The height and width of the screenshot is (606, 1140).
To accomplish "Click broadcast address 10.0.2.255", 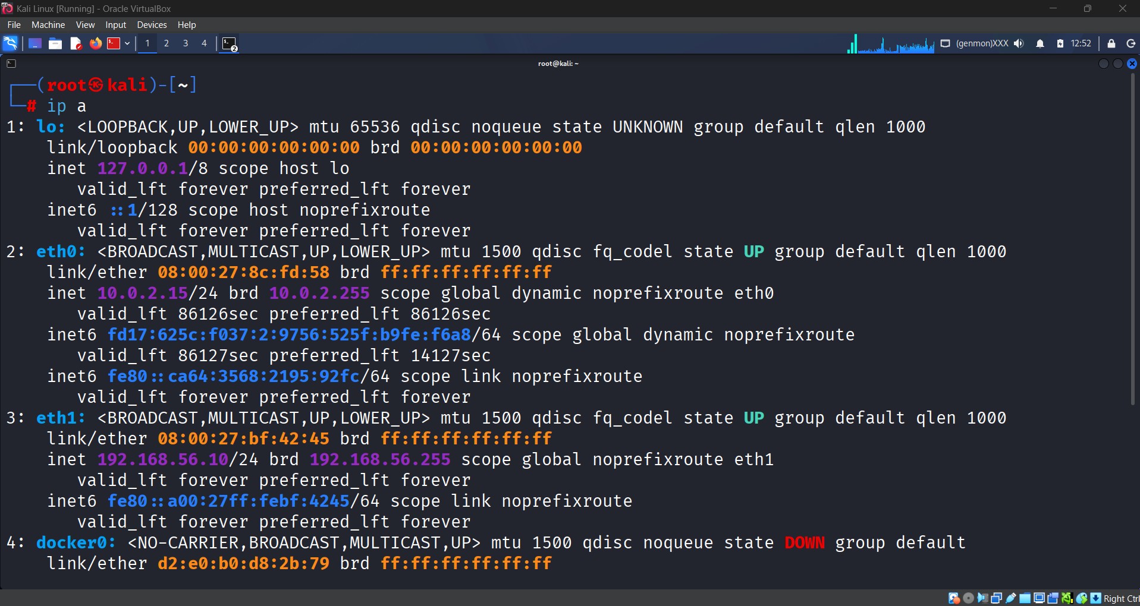I will coord(319,293).
